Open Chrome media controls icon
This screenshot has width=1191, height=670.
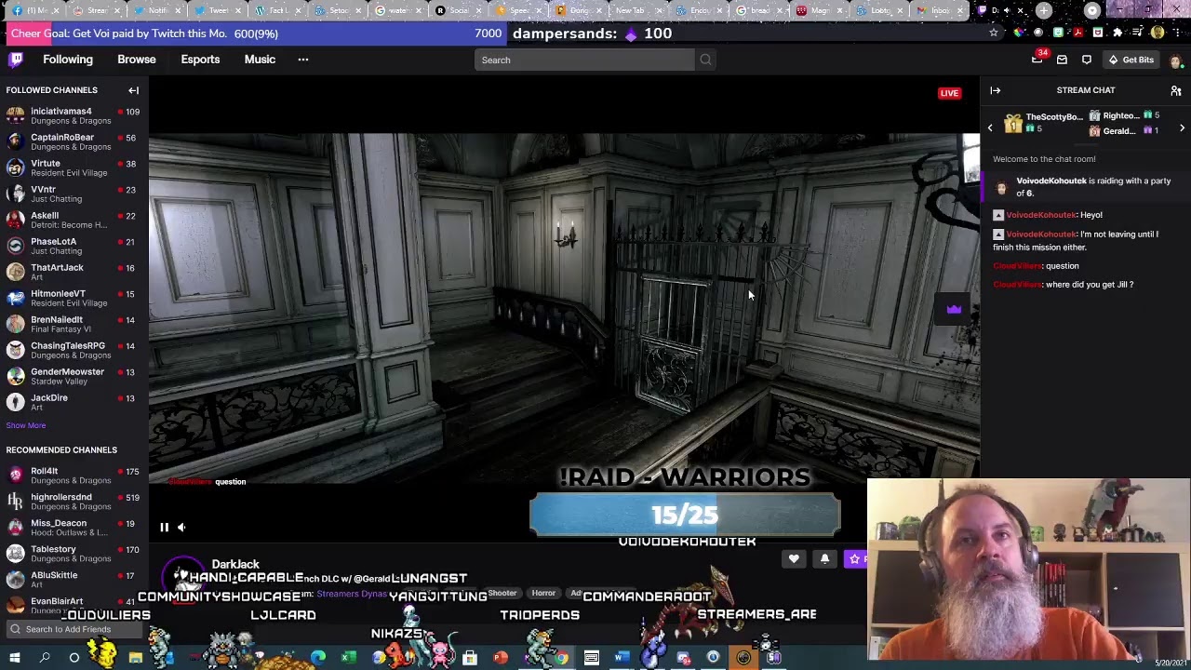click(1137, 33)
